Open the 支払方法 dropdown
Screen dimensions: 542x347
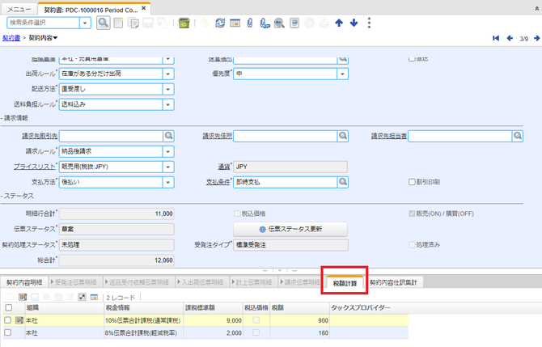pos(168,182)
